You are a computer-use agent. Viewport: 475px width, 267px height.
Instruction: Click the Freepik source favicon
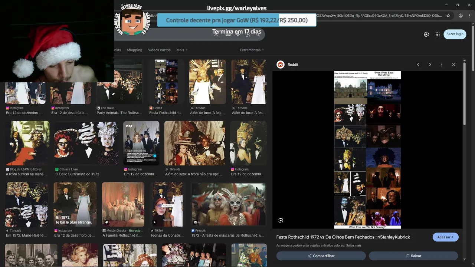click(193, 231)
